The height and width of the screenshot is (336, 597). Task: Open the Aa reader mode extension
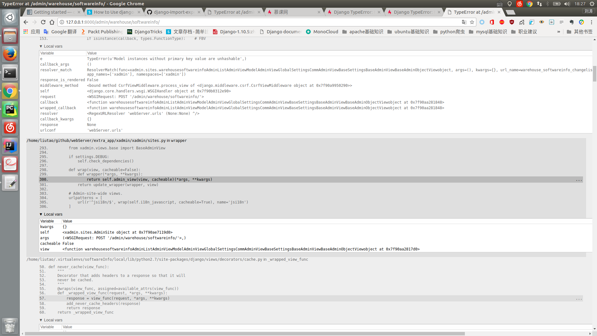coord(552,22)
